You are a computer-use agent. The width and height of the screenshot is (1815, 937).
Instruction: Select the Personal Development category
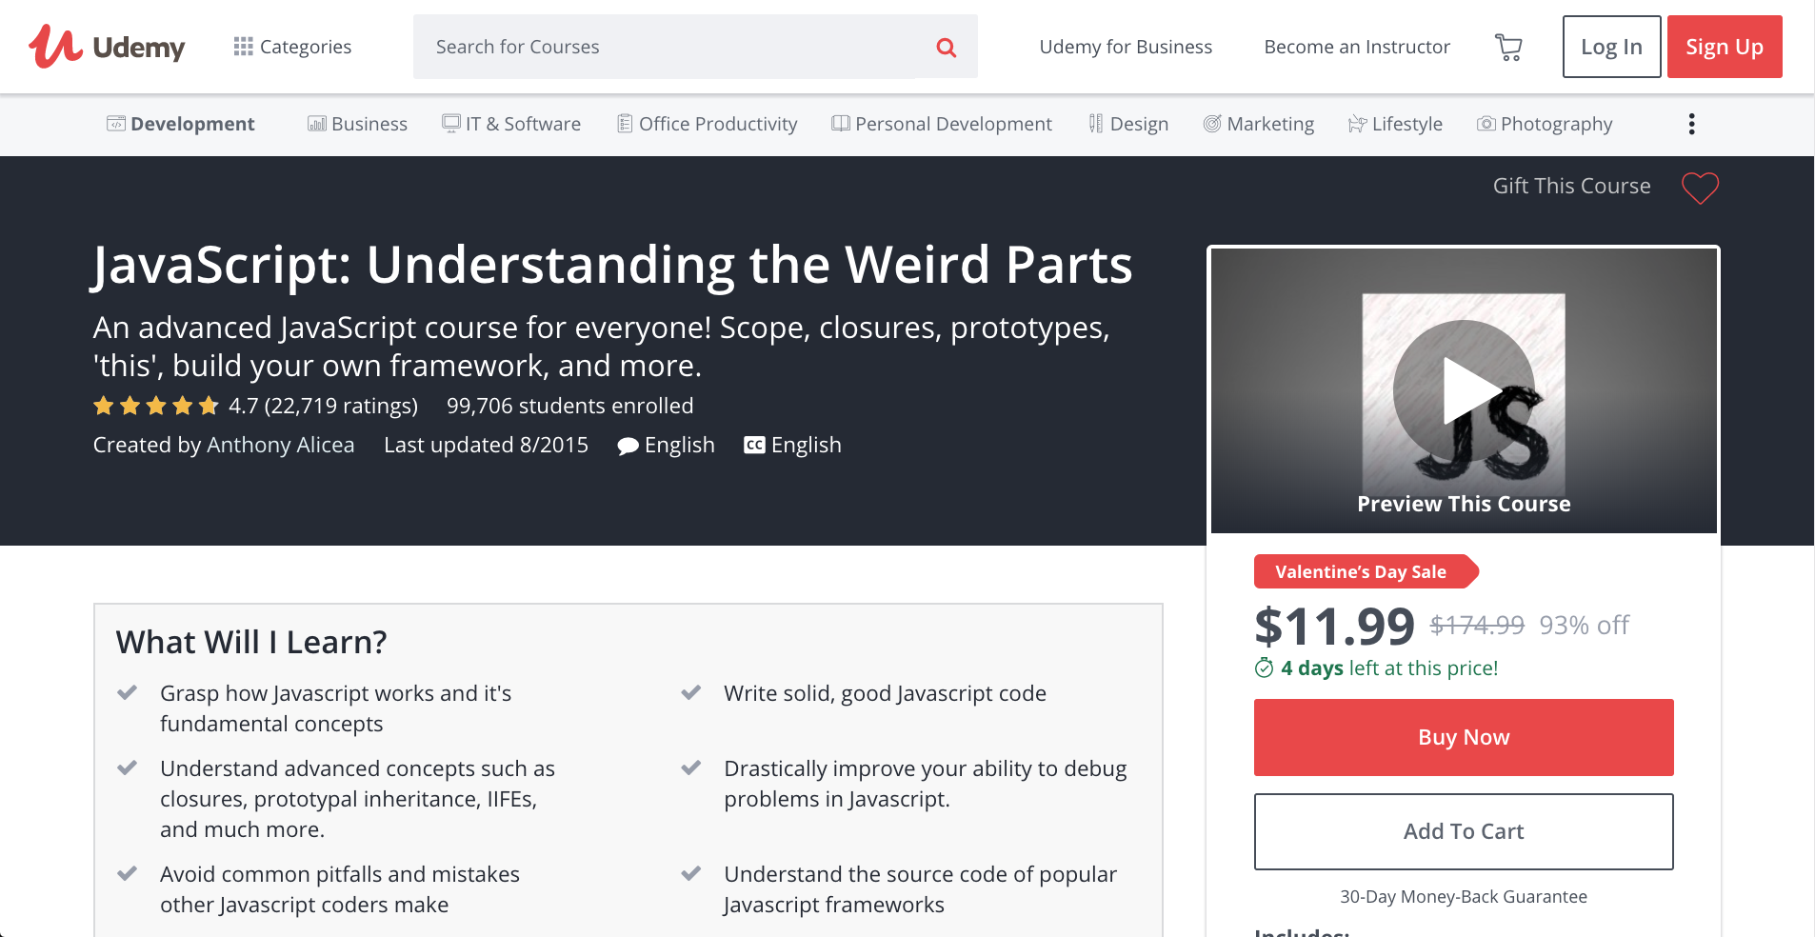942,124
